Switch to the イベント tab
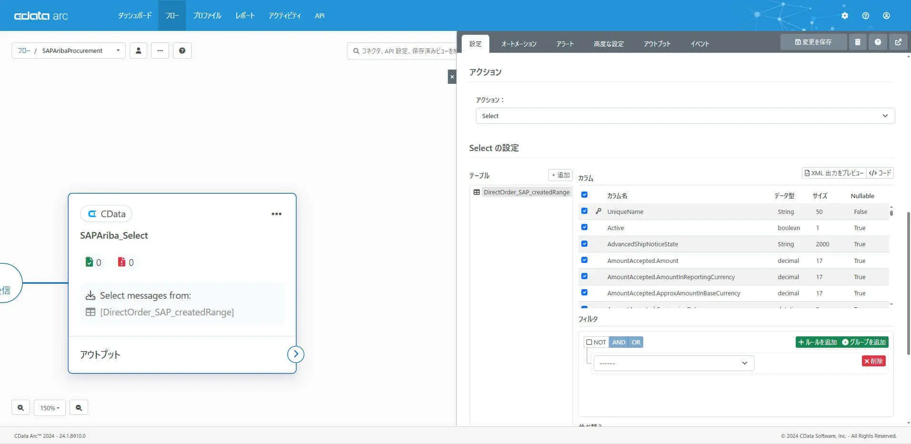The height and width of the screenshot is (444, 911). click(700, 44)
